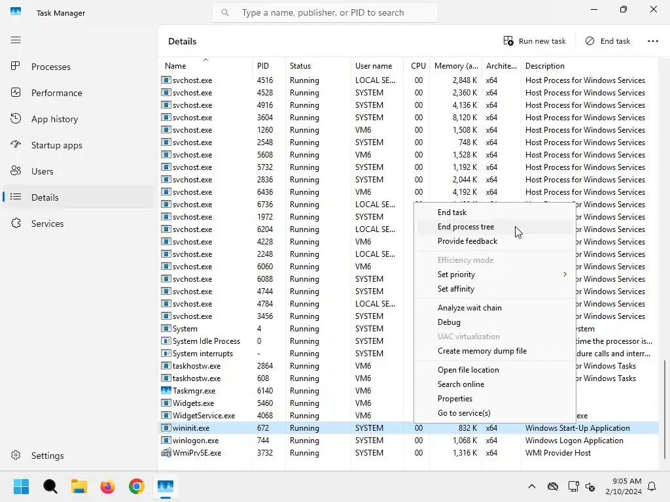The height and width of the screenshot is (502, 670).
Task: Click the Details list icon in sidebar
Action: pos(16,197)
